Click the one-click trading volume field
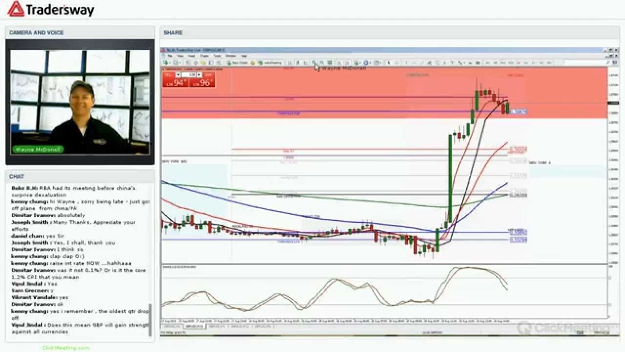The height and width of the screenshot is (352, 625). tap(188, 74)
